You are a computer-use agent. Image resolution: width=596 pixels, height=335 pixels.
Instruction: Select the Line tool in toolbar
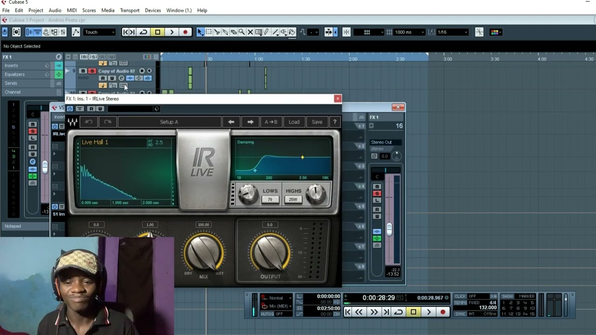pyautogui.click(x=275, y=32)
